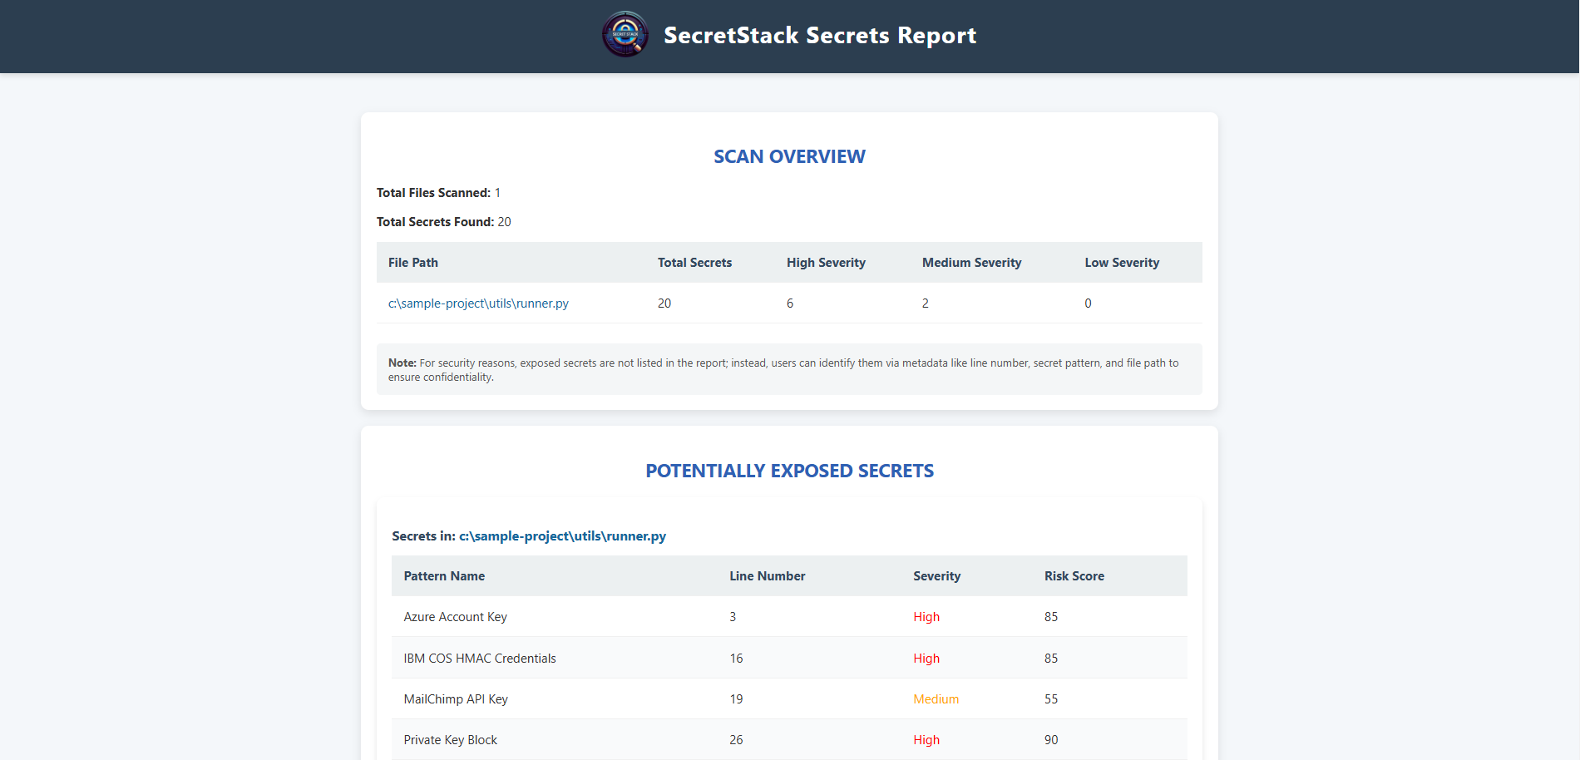This screenshot has width=1580, height=760.
Task: Select the Low Severity count 0
Action: click(x=1088, y=304)
